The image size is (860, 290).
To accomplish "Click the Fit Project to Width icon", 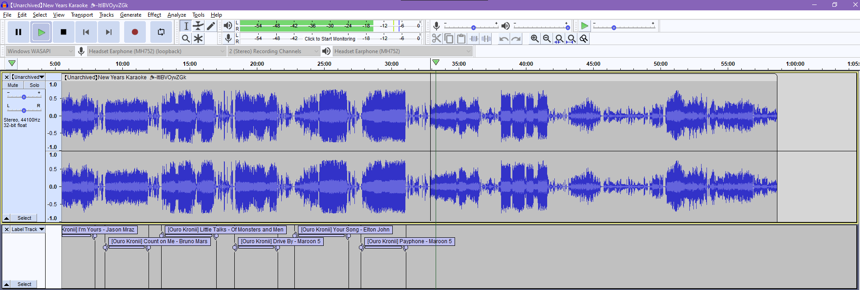I will point(572,39).
